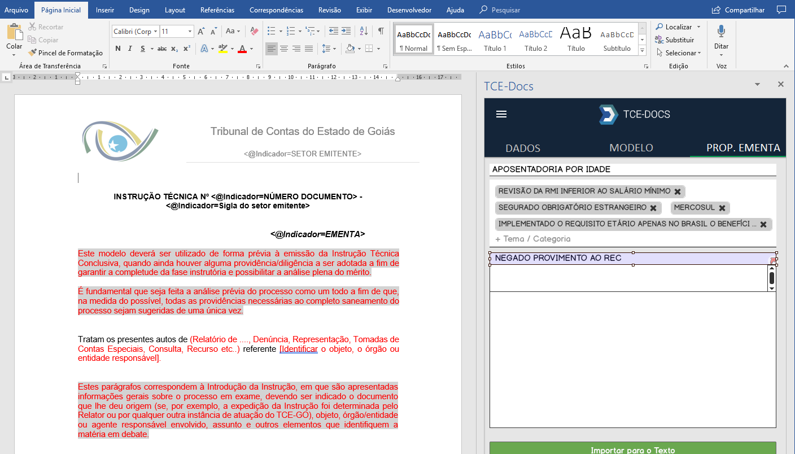Click the Ditar microphone icon

point(721,32)
